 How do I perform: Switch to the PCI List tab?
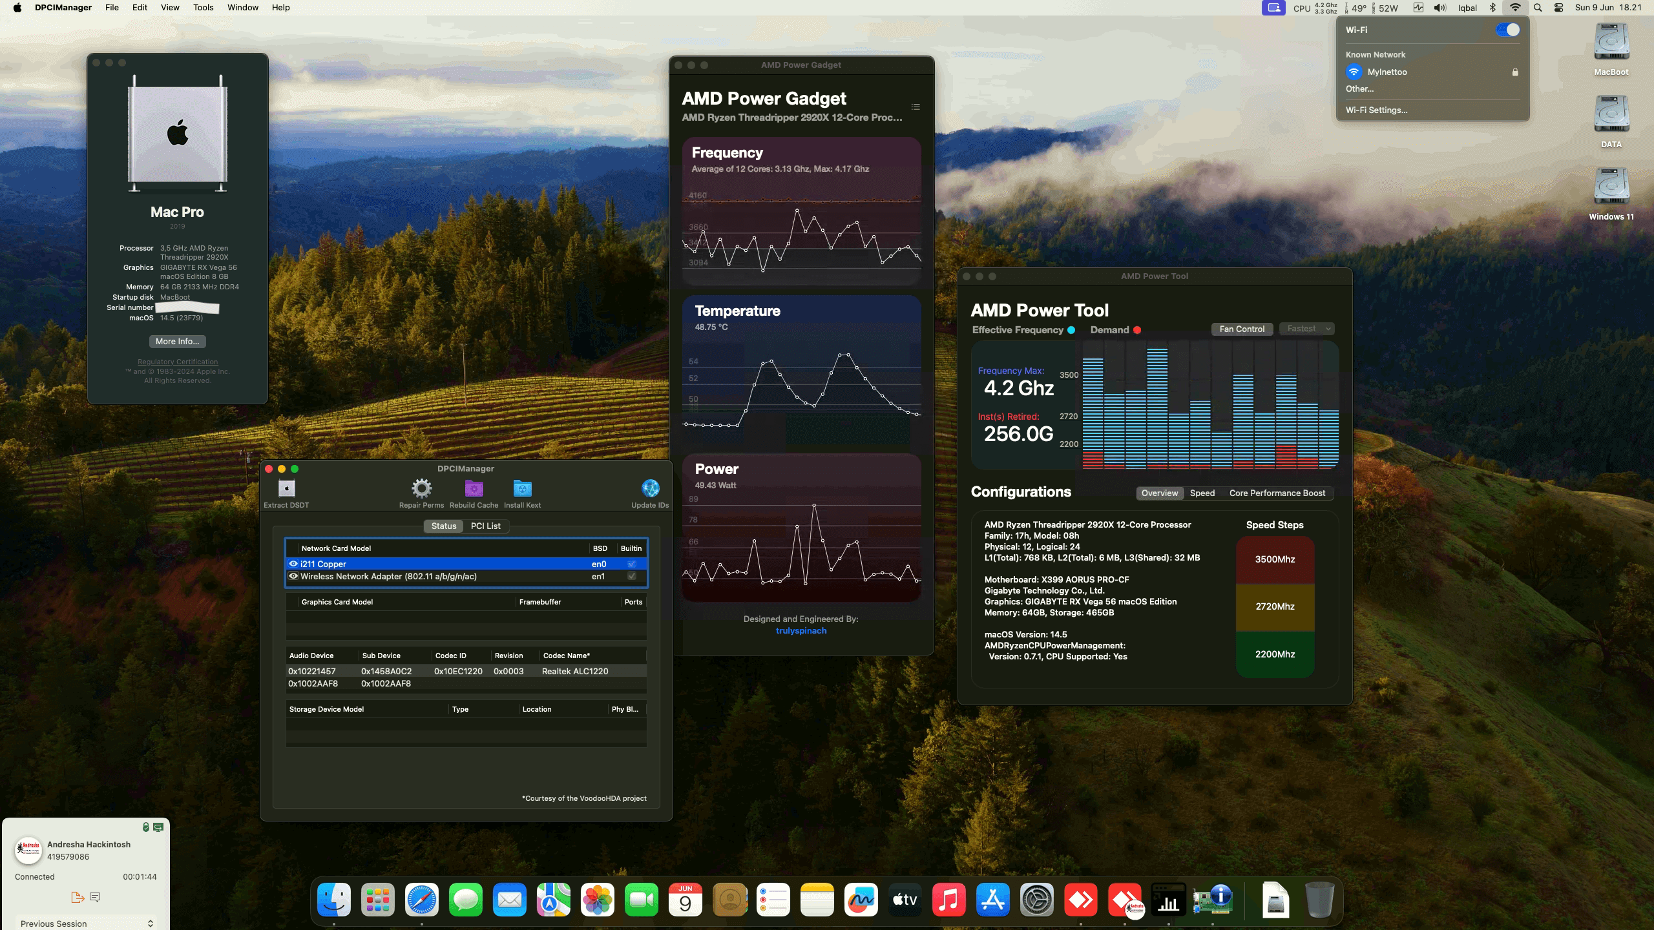pyautogui.click(x=487, y=526)
